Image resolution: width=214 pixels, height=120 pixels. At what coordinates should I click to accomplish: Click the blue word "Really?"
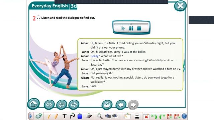pyautogui.click(x=95, y=56)
